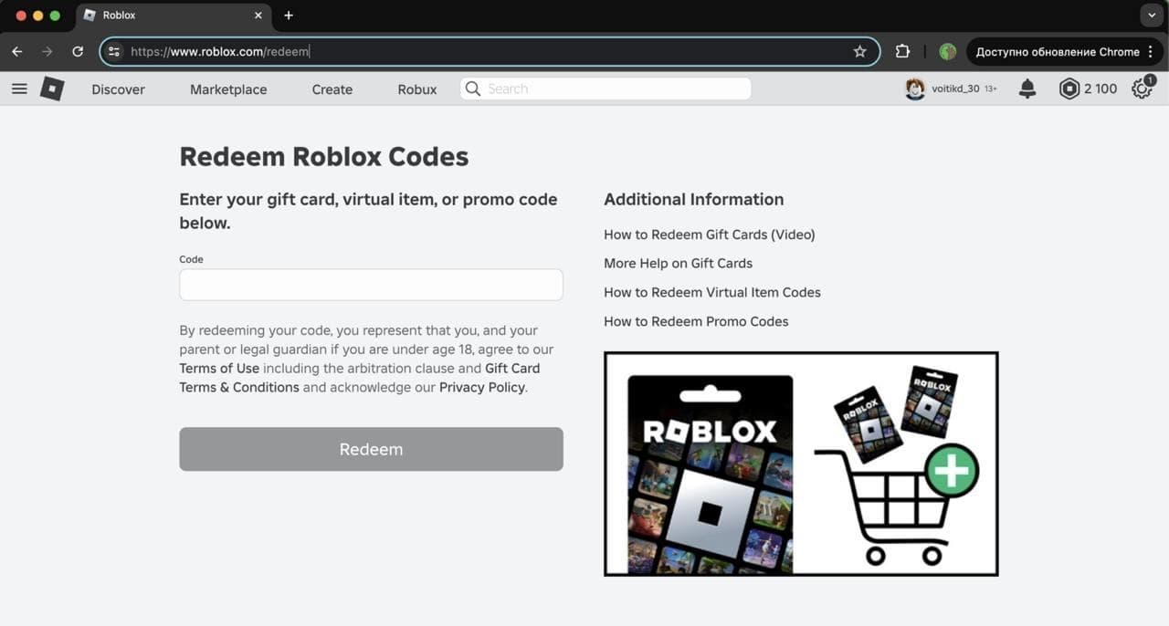Close the Roblox tab
The image size is (1169, 626).
[x=258, y=16]
